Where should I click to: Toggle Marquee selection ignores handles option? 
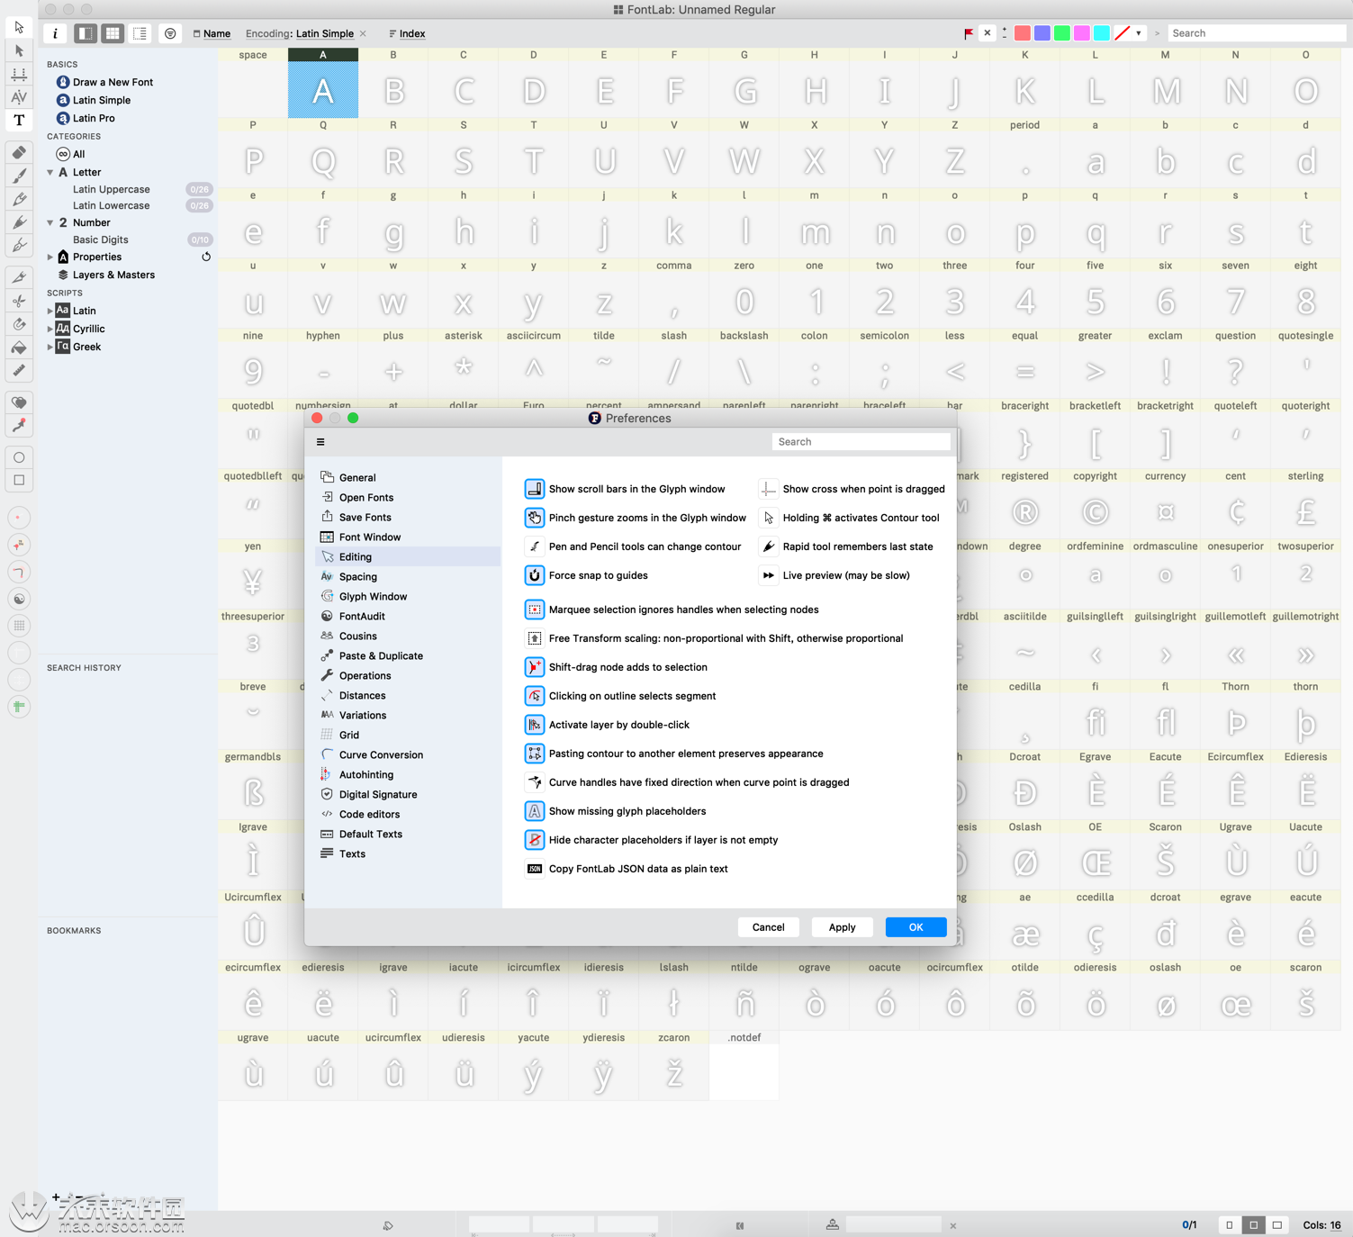(535, 609)
